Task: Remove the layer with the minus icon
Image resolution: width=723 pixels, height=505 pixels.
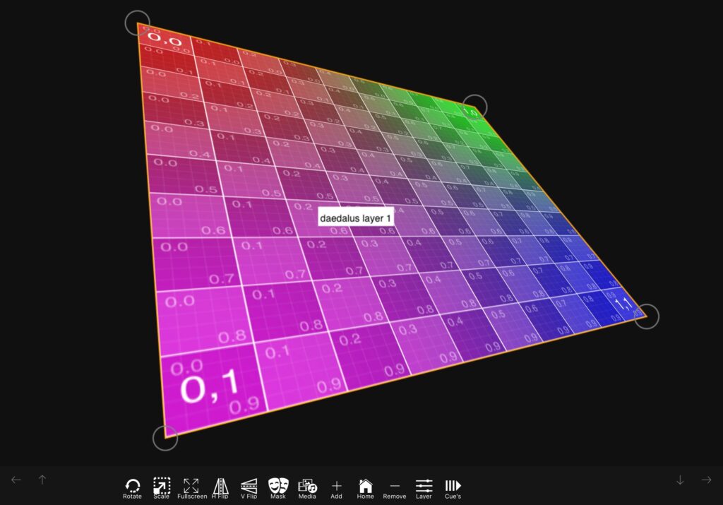Action: coord(395,486)
